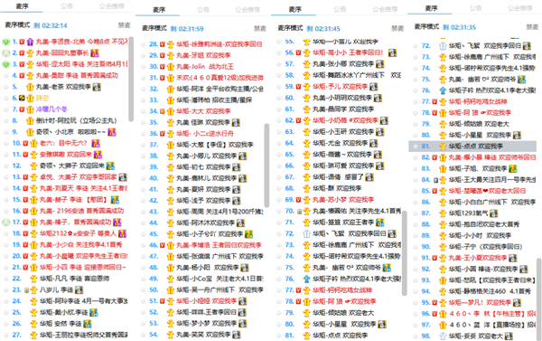Select the grey circle beside entry 28

[x=143, y=44]
